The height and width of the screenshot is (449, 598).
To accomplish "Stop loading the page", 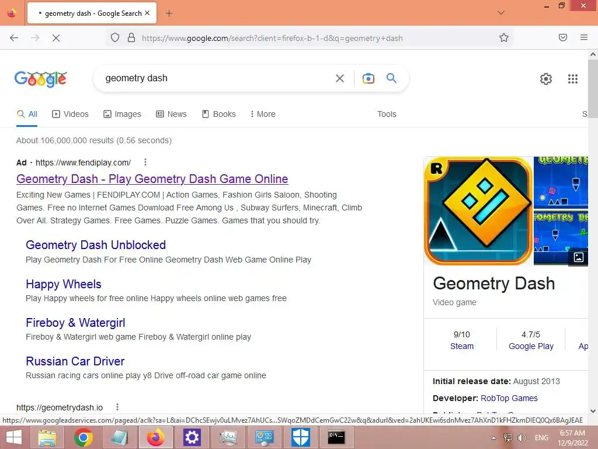I will [56, 38].
